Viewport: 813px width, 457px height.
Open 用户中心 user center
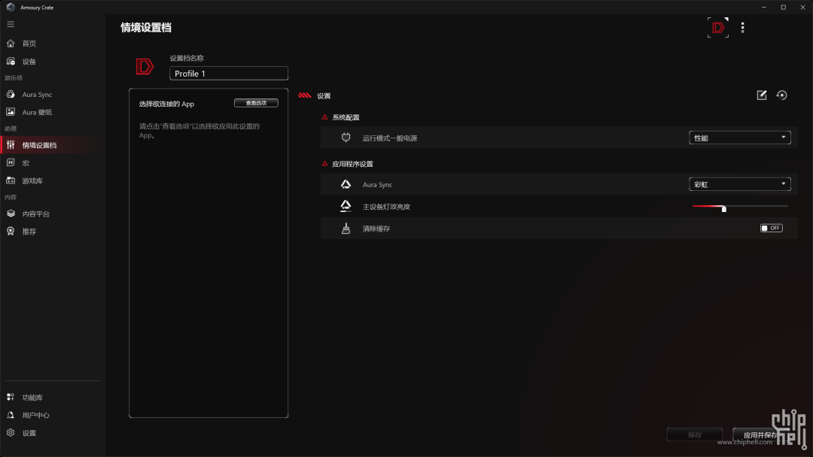[36, 415]
